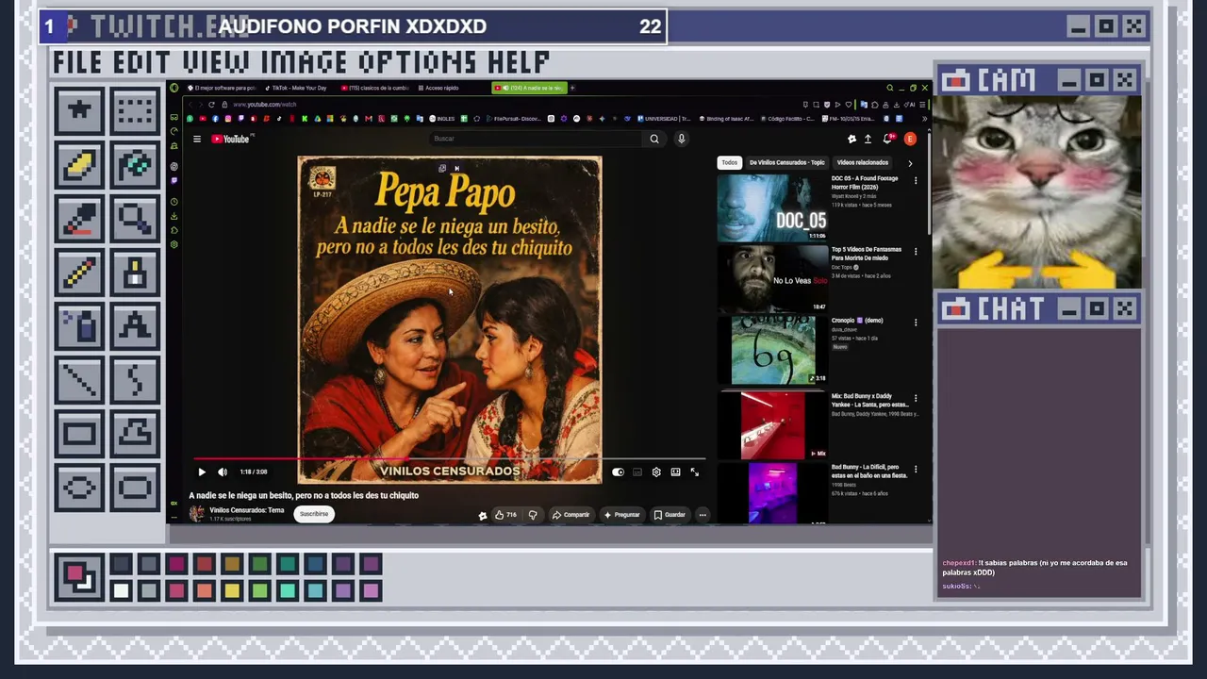Mute the video with the speaker icon
The height and width of the screenshot is (679, 1207).
click(223, 472)
